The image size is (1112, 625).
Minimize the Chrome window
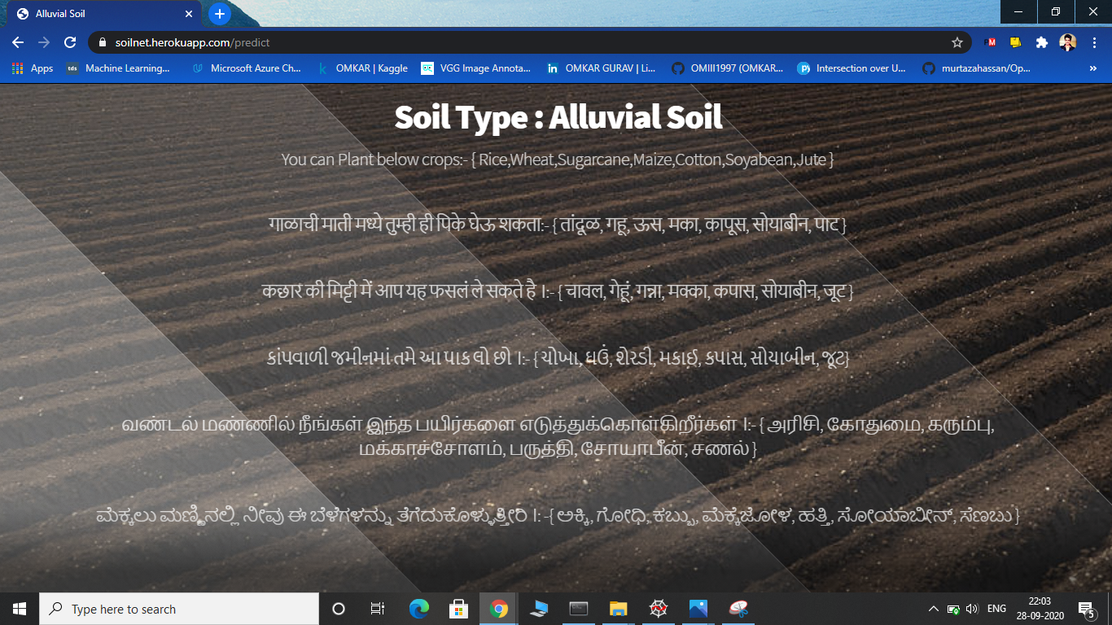click(x=1018, y=12)
